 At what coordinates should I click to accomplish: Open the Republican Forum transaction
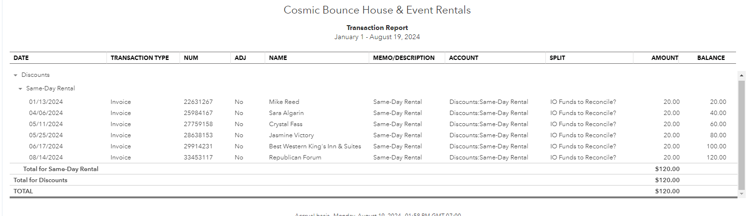pyautogui.click(x=295, y=158)
